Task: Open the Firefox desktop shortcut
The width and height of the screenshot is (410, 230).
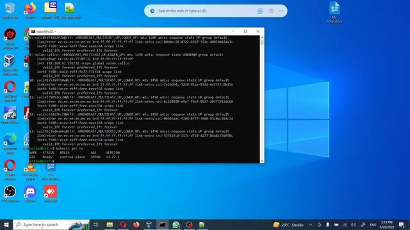Action: 30,10
